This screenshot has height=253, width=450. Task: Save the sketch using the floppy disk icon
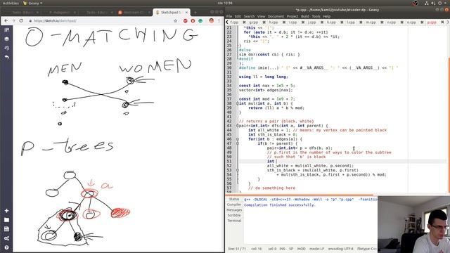[6, 229]
